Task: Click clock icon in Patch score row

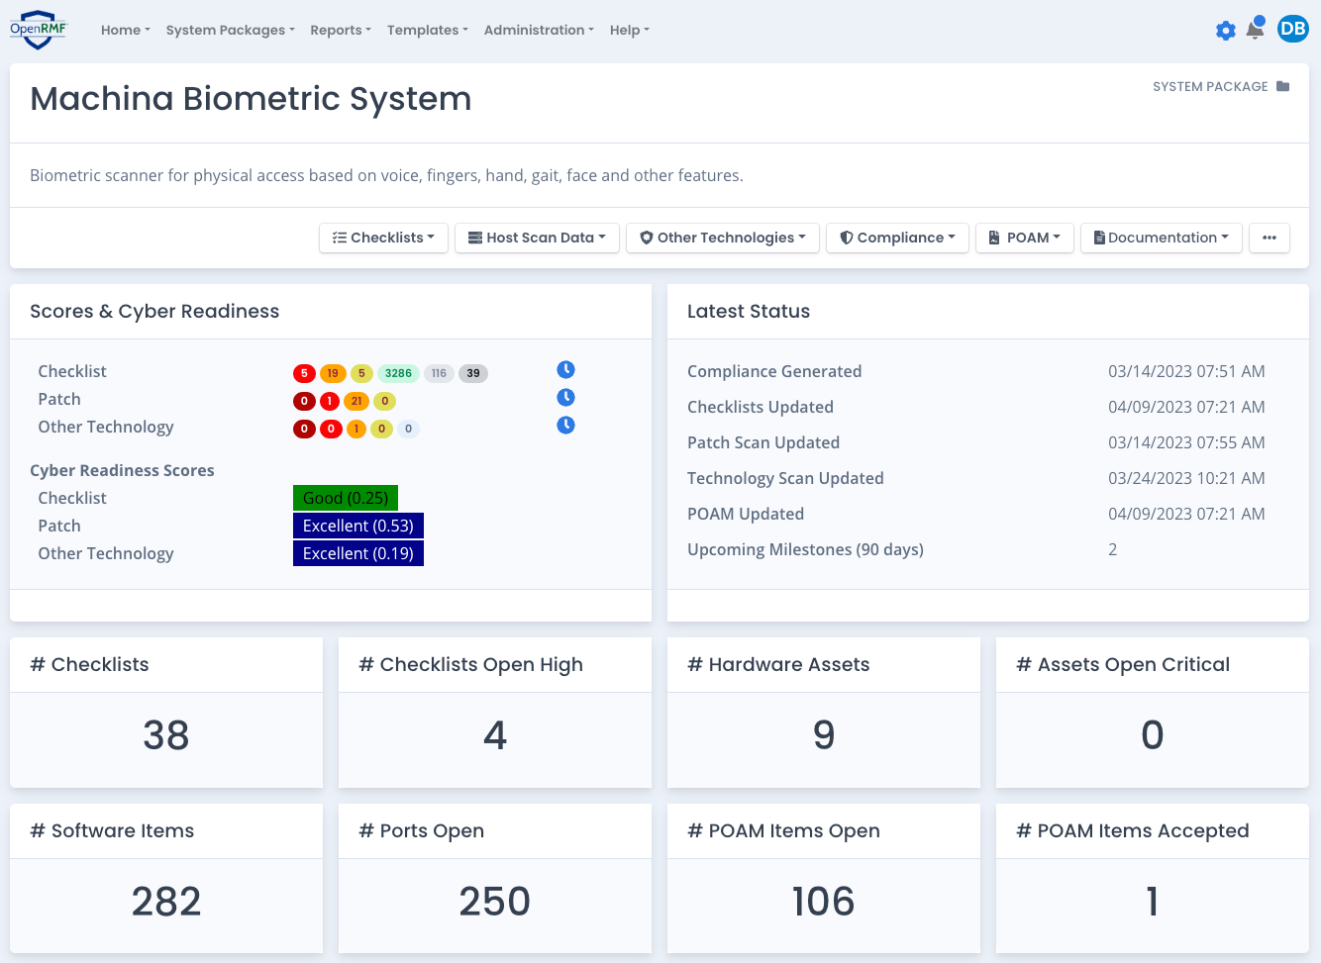Action: click(565, 398)
